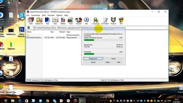Open the Favorites menu

51,15
